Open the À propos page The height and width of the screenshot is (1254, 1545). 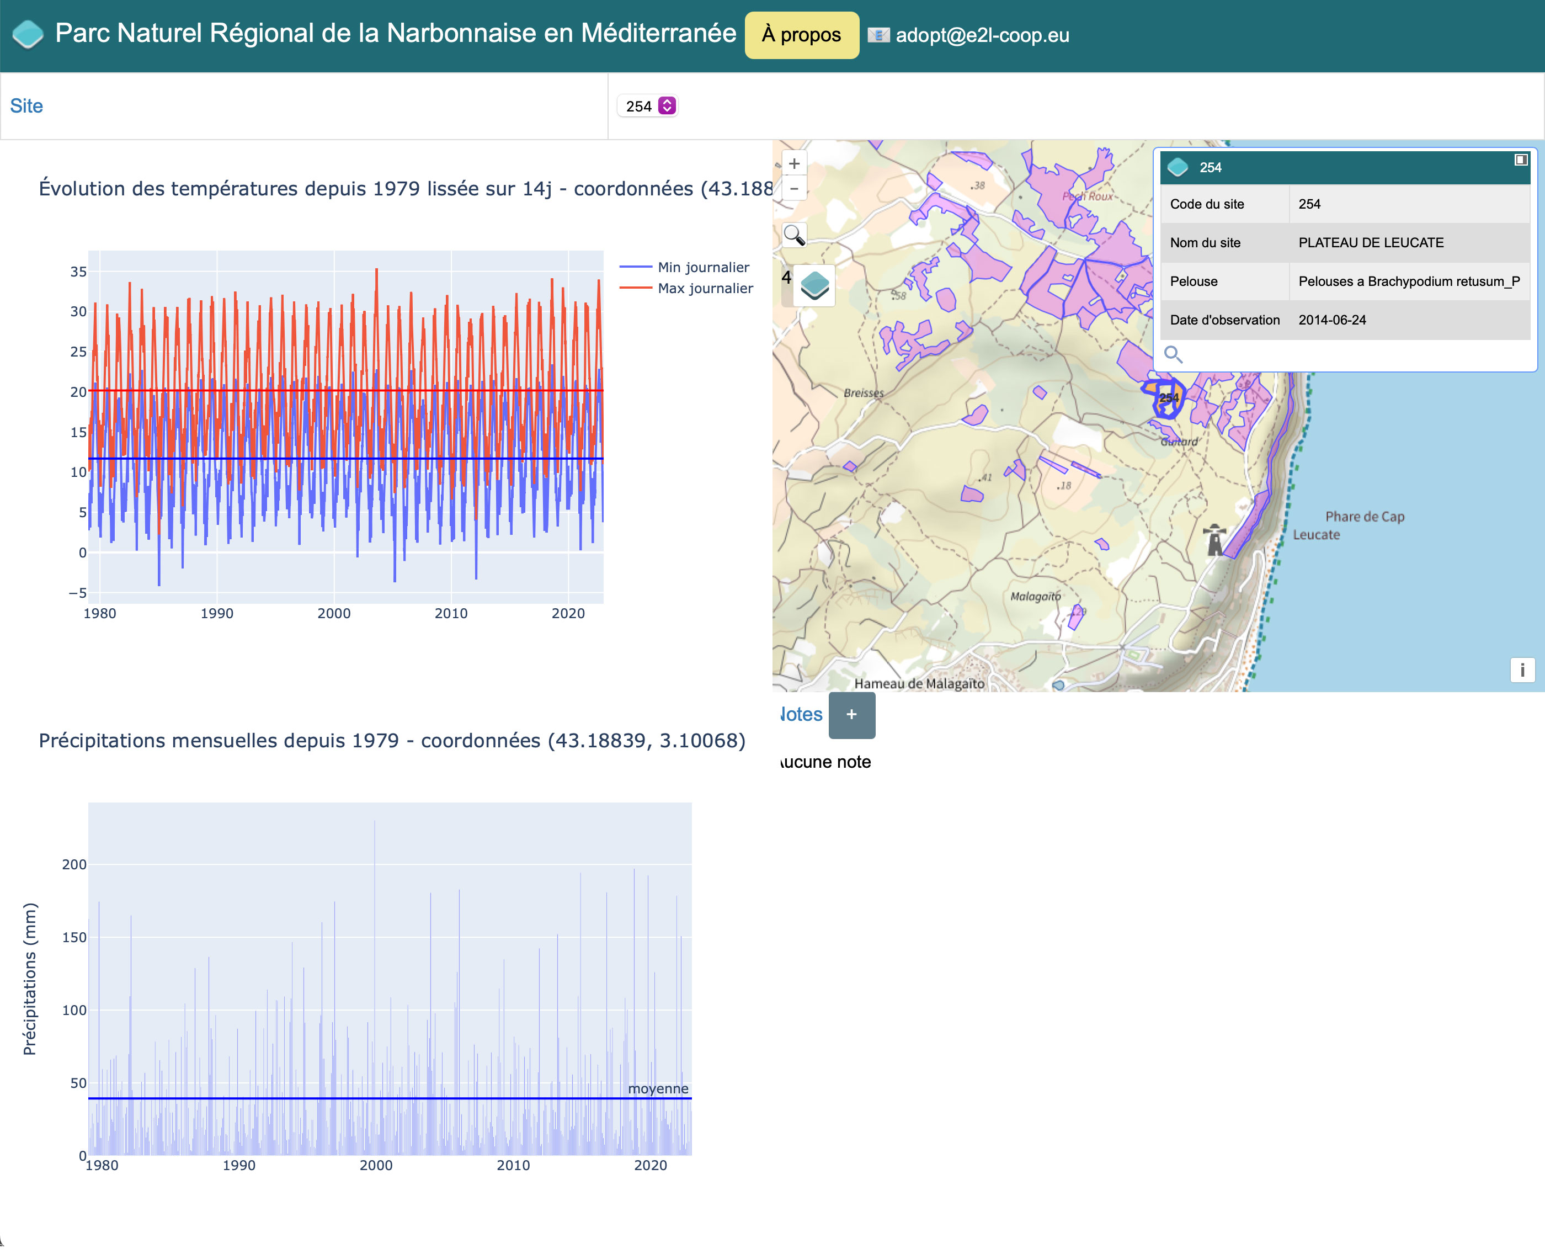[x=801, y=35]
